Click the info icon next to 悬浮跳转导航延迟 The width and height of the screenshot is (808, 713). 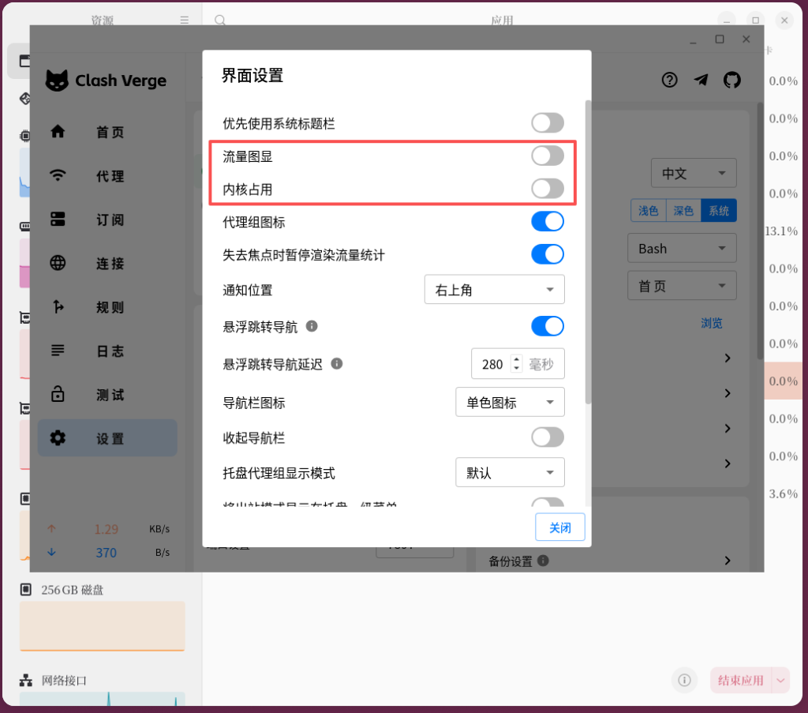336,363
